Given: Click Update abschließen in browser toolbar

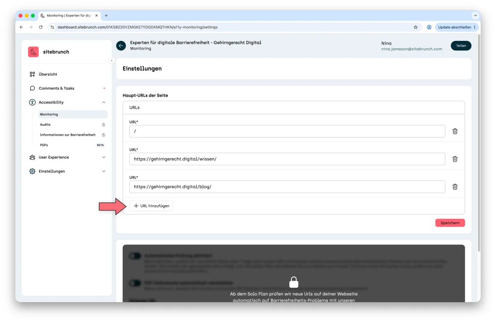Looking at the screenshot, I should click(x=457, y=27).
